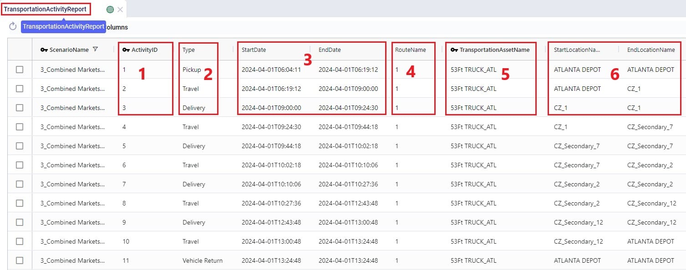Click the TransportationAssetName column header
The height and width of the screenshot is (270, 686).
click(x=494, y=50)
